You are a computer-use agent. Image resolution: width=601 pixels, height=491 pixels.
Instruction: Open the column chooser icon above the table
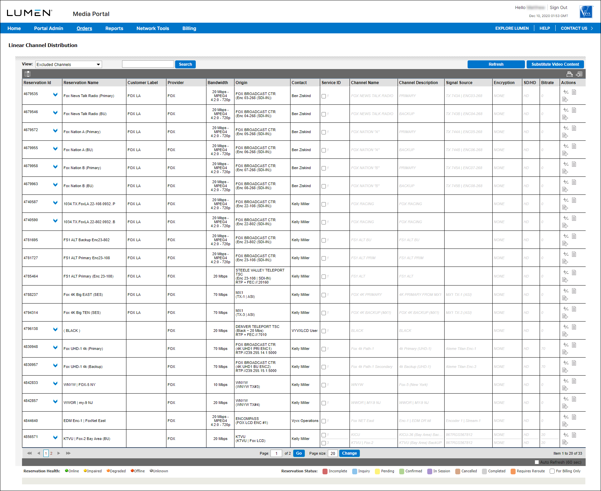(27, 74)
